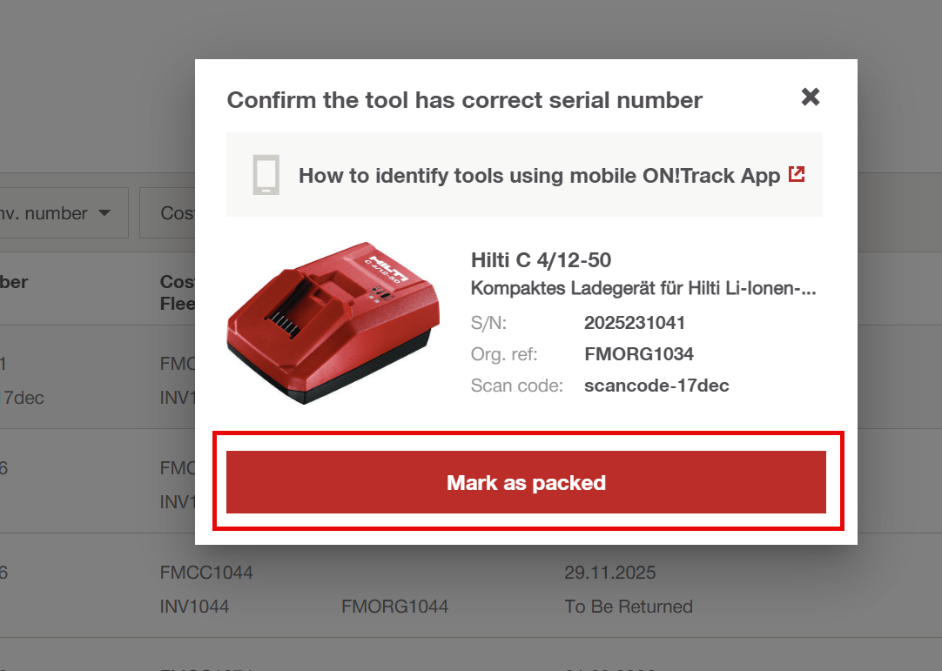
Task: Click the To Be Returned status text
Action: [629, 607]
